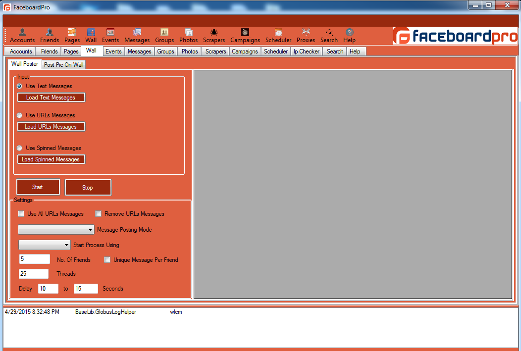Open the Post Pic On Wall subtab
This screenshot has width=521, height=351.
click(64, 65)
